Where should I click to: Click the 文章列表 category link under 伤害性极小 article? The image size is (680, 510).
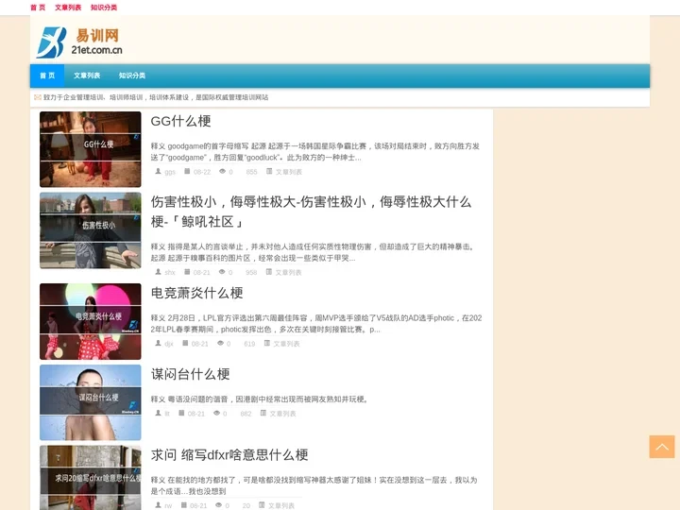288,272
